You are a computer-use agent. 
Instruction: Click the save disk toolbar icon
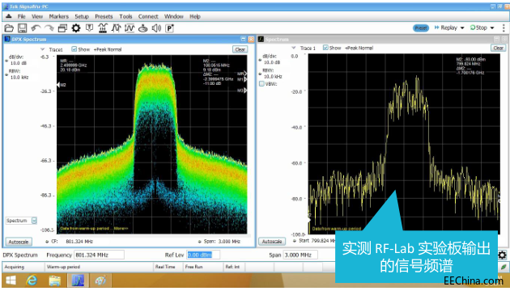coord(22,28)
